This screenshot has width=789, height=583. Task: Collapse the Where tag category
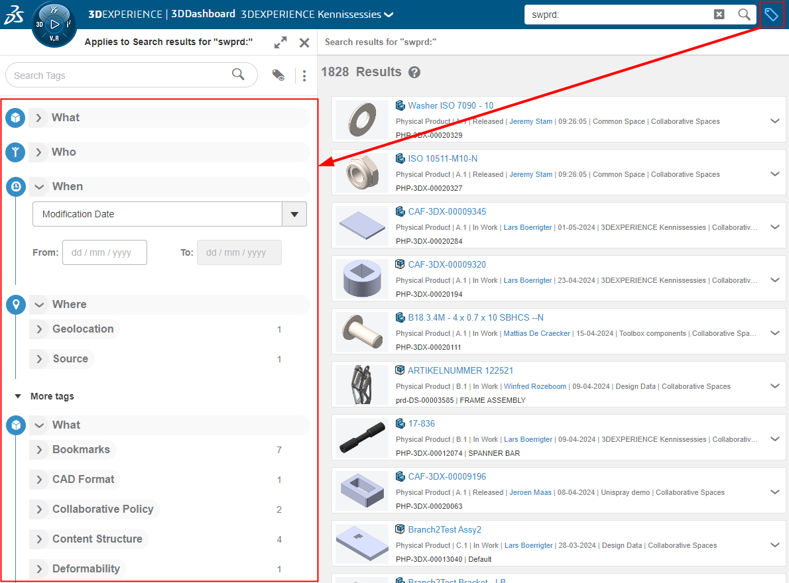point(39,305)
